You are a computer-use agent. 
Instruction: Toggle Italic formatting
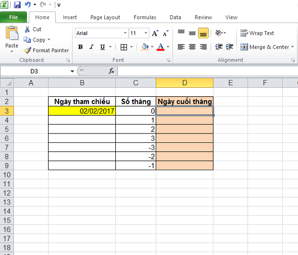91,47
